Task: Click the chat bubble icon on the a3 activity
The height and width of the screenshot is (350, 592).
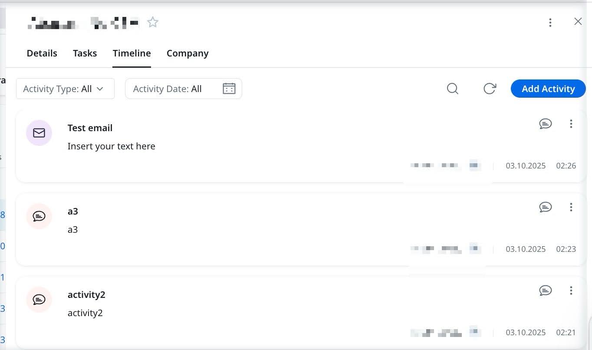Action: coord(39,216)
